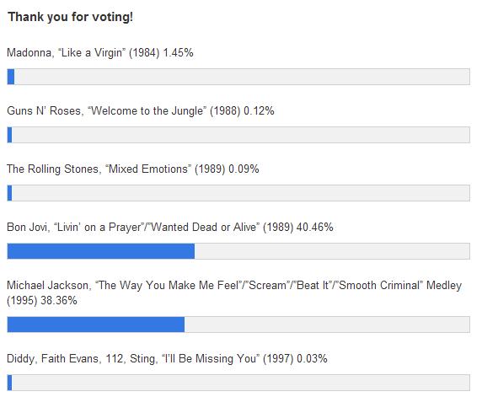This screenshot has height=397, width=482.
Task: Click the Madonna "Like a Virgin" (1984) label
Action: 83,52
